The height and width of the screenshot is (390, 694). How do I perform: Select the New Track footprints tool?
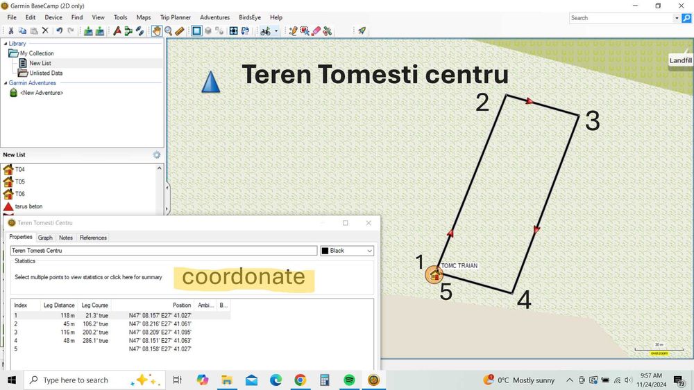coord(140,31)
